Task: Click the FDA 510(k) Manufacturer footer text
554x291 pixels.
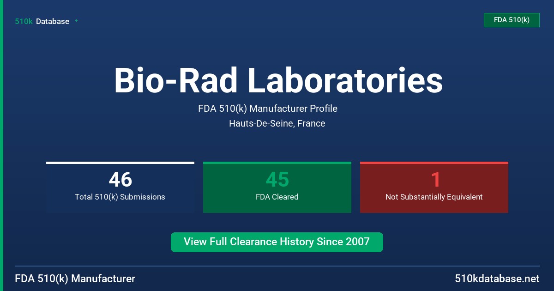Action: [75, 279]
